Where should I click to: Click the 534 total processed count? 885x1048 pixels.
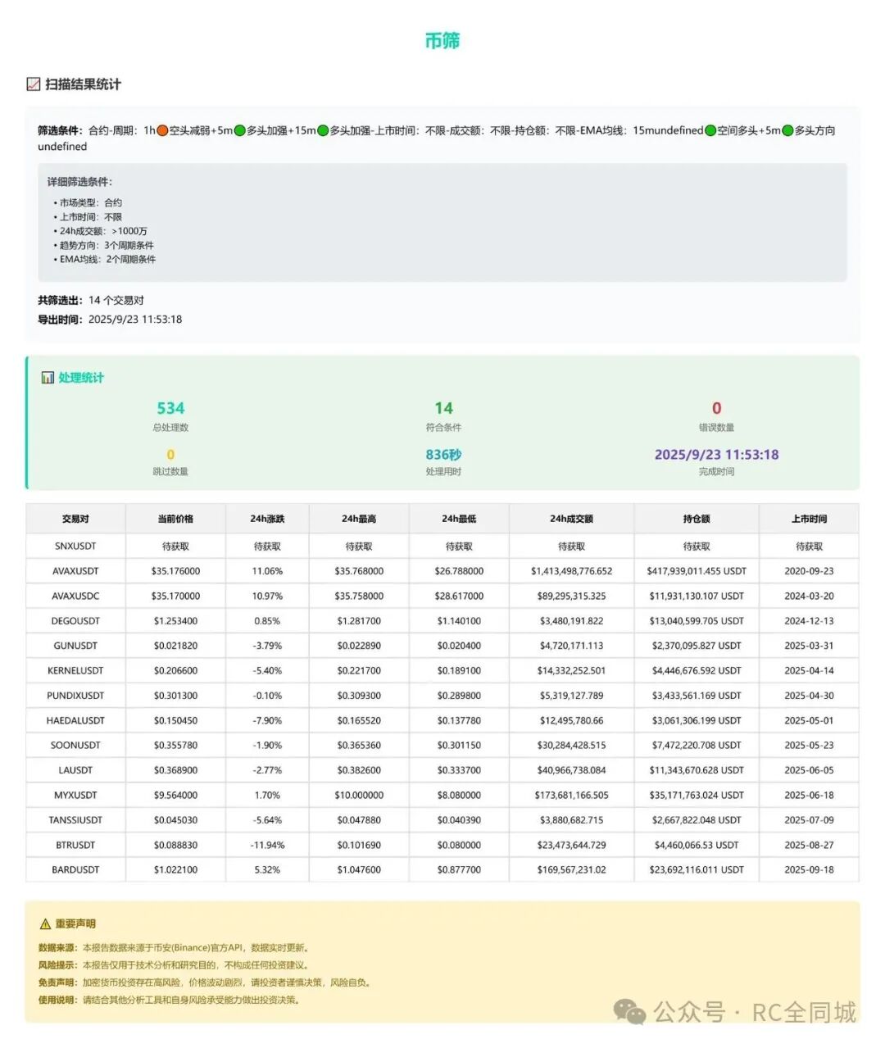tap(170, 408)
